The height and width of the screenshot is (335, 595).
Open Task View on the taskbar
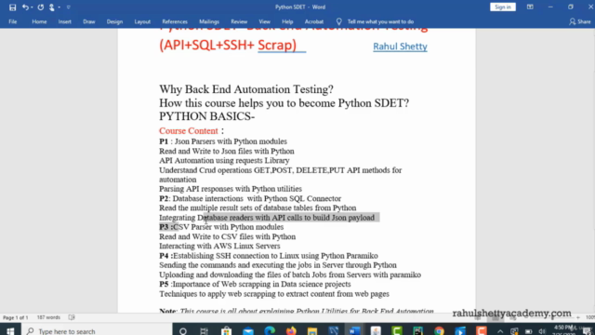pos(205,331)
